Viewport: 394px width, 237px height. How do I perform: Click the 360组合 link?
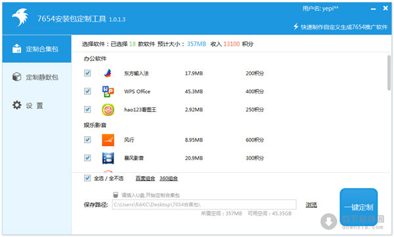click(x=169, y=178)
